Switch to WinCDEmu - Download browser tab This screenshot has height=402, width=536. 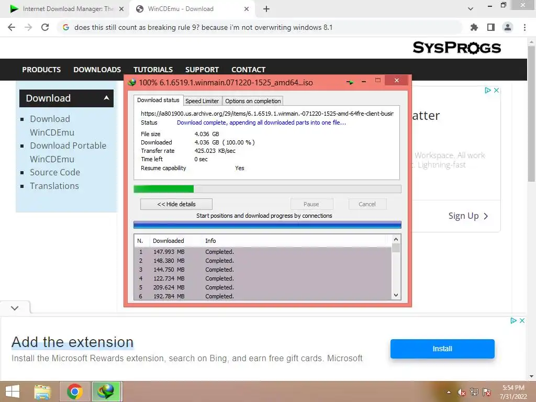pos(192,9)
